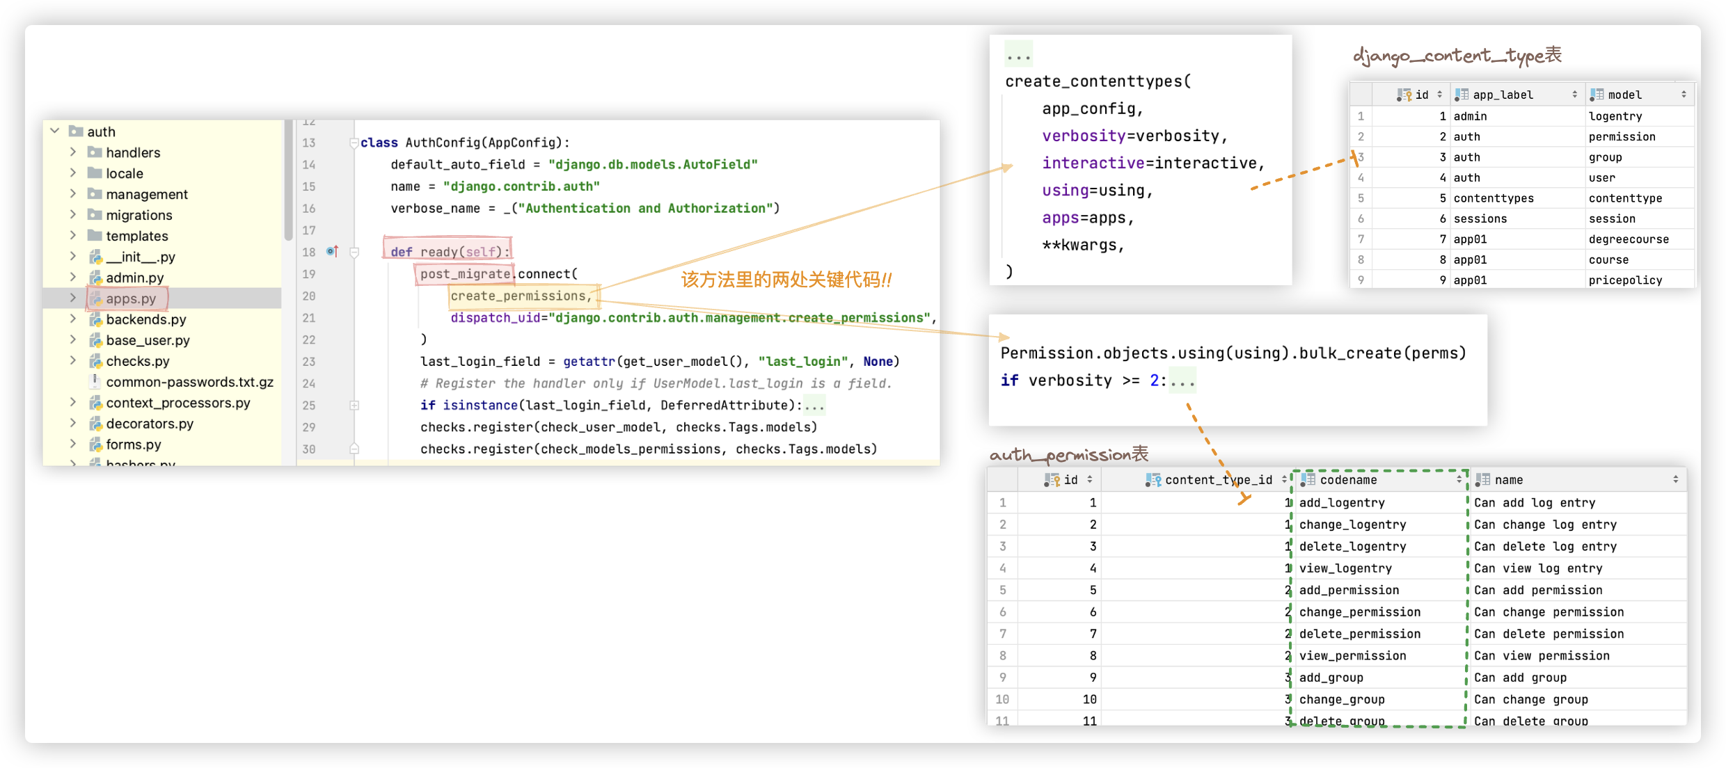
Task: Fold the ready method at line 18
Action: pyautogui.click(x=354, y=252)
